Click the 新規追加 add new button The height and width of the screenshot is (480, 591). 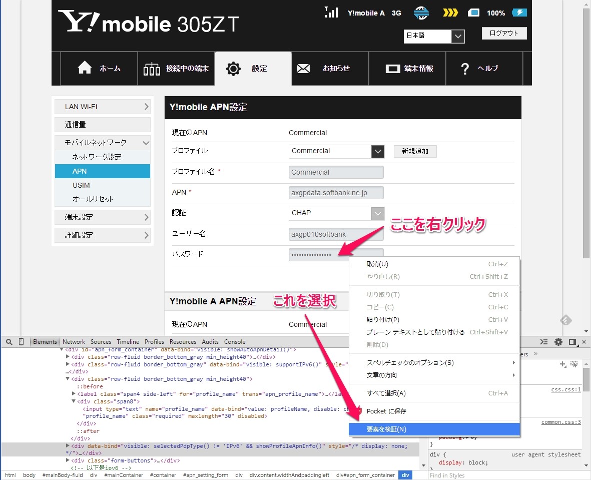(x=415, y=151)
